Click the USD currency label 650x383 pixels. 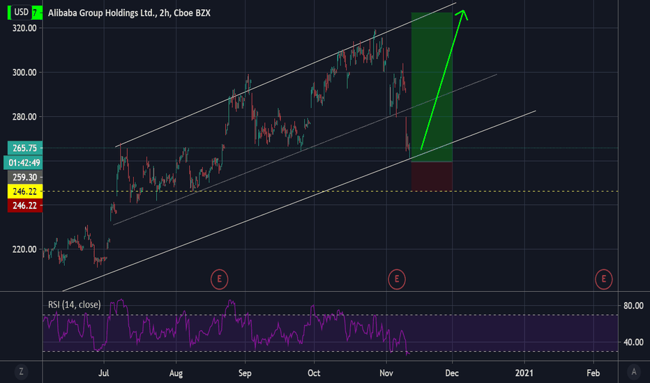click(21, 12)
